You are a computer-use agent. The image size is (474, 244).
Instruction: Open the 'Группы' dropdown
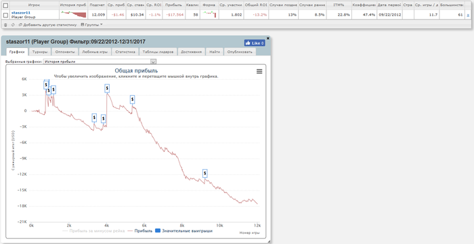91,25
